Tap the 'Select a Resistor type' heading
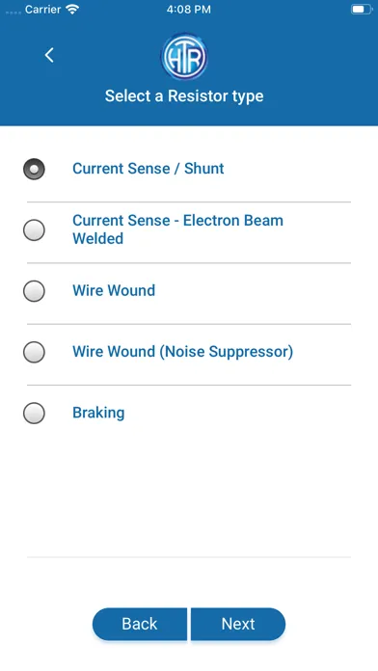 point(184,95)
